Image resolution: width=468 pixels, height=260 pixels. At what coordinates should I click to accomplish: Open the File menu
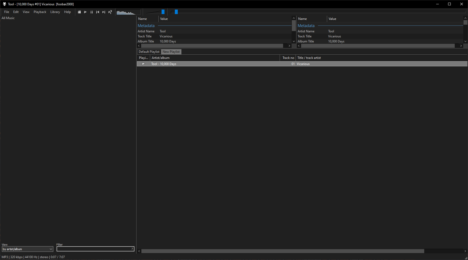[7, 12]
